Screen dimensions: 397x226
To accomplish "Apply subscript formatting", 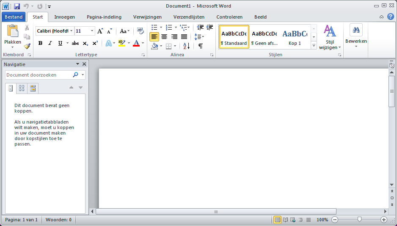I will [x=85, y=43].
